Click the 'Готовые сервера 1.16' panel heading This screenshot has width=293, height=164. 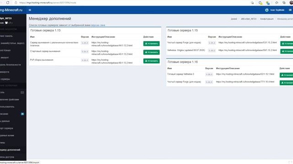pos(183,62)
